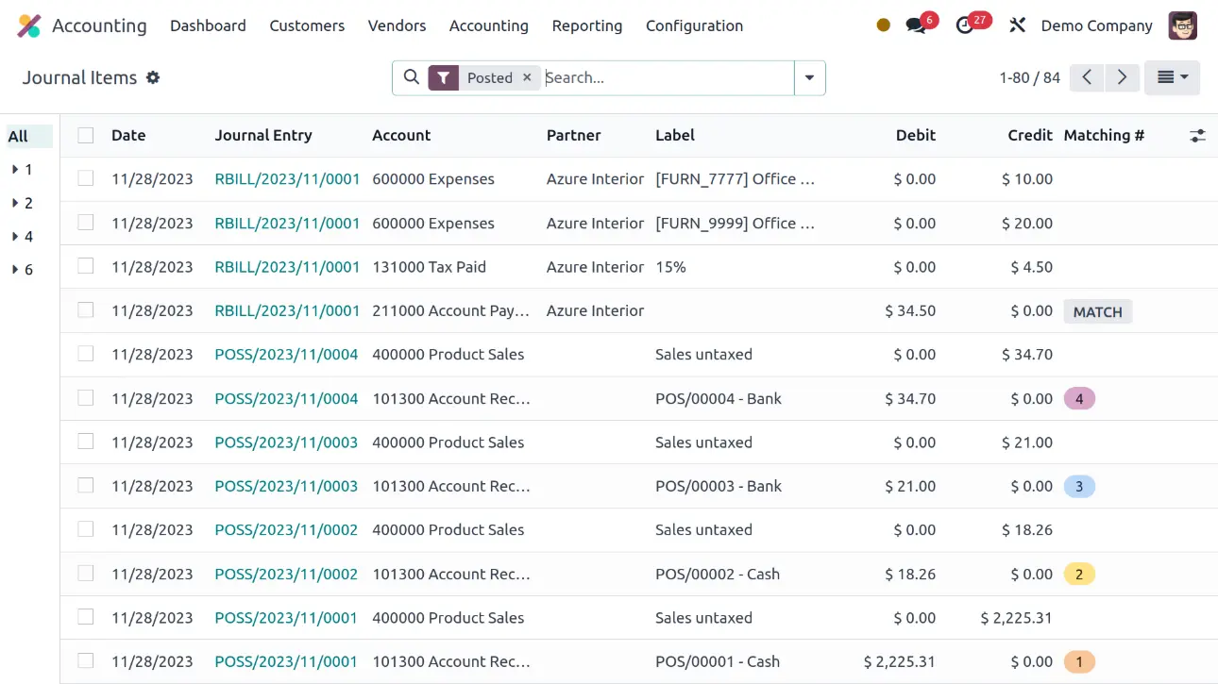1218x684 pixels.
Task: Check the 600000 Expenses $10.00 row checkbox
Action: (x=86, y=178)
